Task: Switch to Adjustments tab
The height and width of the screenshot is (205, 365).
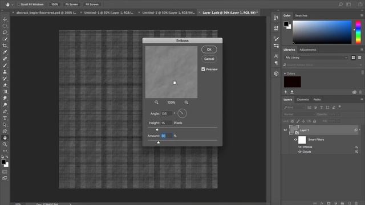Action: (308, 50)
